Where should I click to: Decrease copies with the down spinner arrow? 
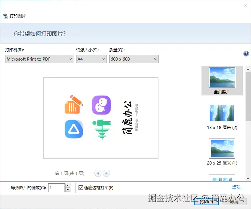tap(68, 190)
